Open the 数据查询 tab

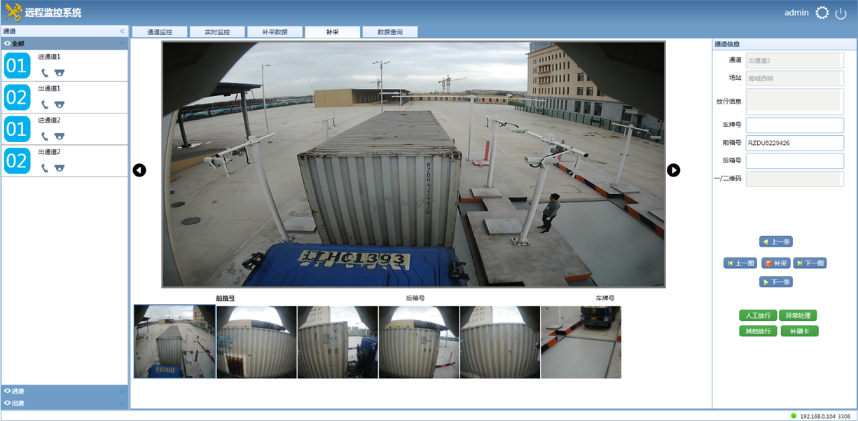point(390,32)
